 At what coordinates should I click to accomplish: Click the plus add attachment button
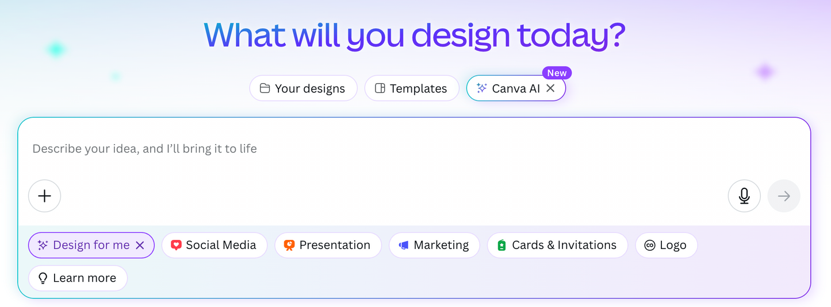coord(44,196)
